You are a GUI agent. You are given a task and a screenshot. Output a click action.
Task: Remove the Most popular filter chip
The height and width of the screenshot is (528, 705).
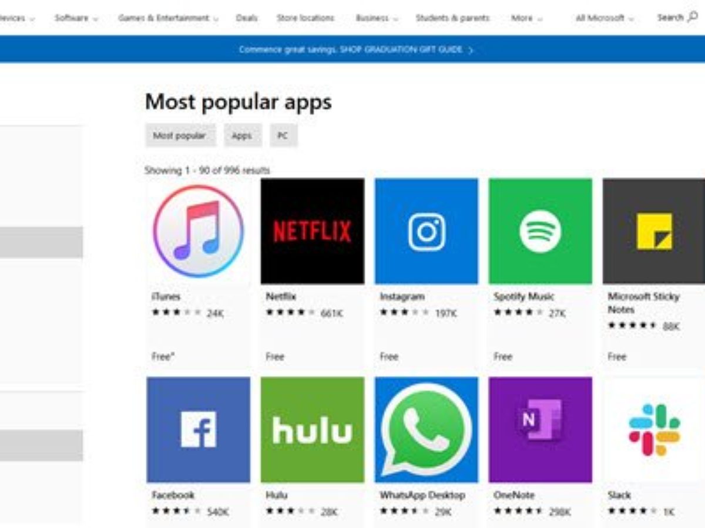(180, 136)
